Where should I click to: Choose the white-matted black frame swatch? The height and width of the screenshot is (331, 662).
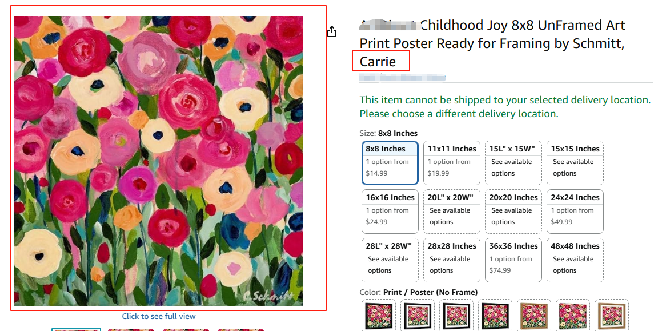tap(416, 316)
